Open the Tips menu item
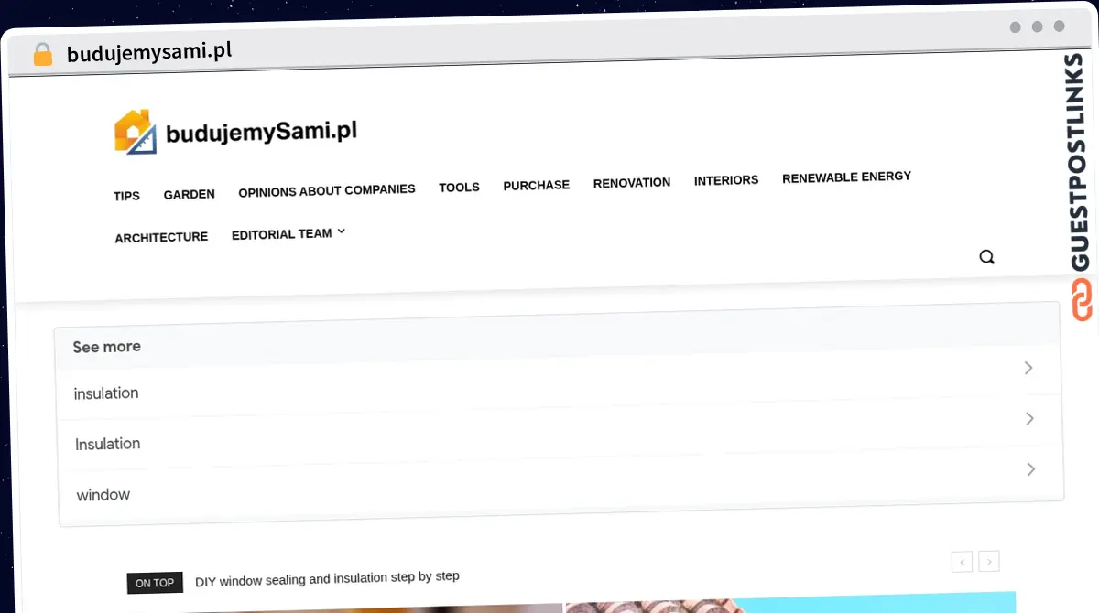The image size is (1099, 613). pyautogui.click(x=126, y=196)
